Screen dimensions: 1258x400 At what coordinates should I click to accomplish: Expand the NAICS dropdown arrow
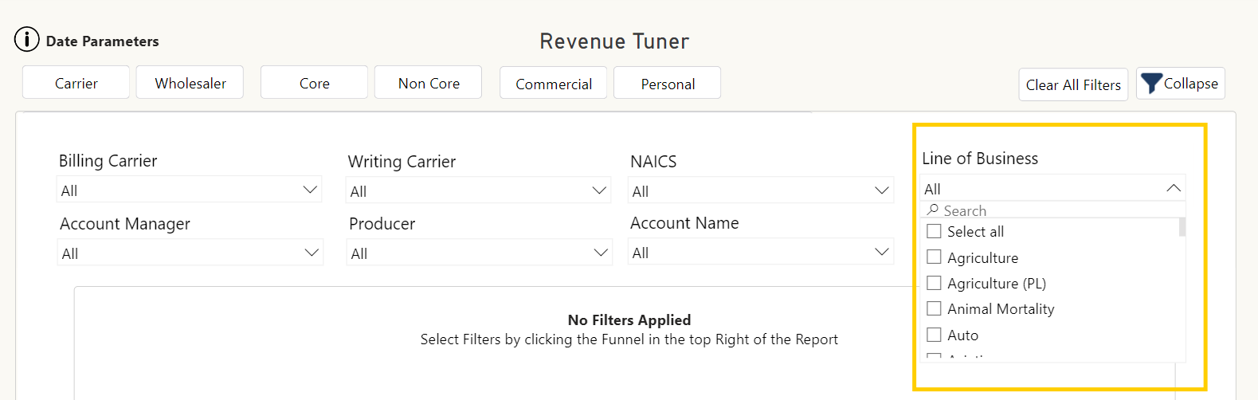(x=881, y=191)
